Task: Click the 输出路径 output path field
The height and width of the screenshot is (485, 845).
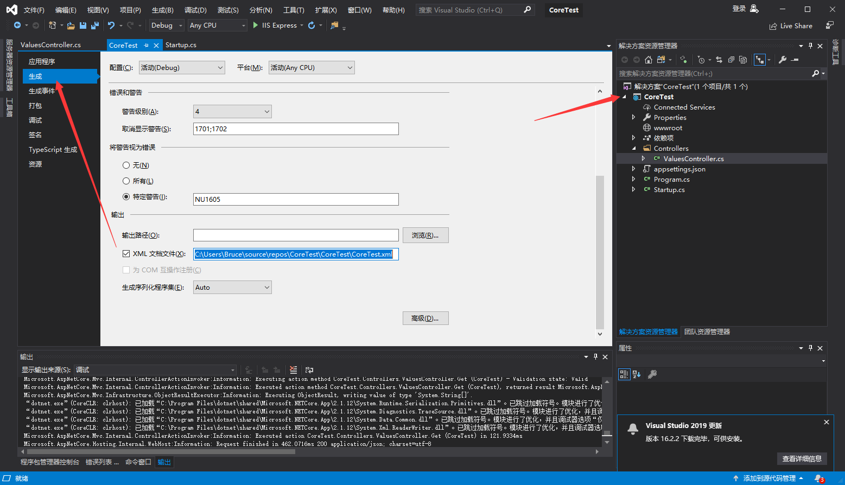Action: point(296,235)
